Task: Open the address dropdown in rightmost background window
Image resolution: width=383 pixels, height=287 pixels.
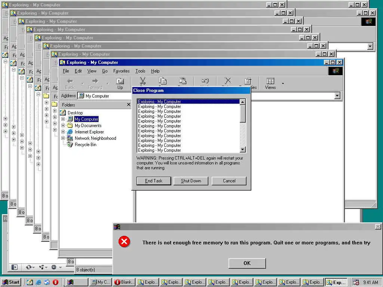Action: click(370, 46)
